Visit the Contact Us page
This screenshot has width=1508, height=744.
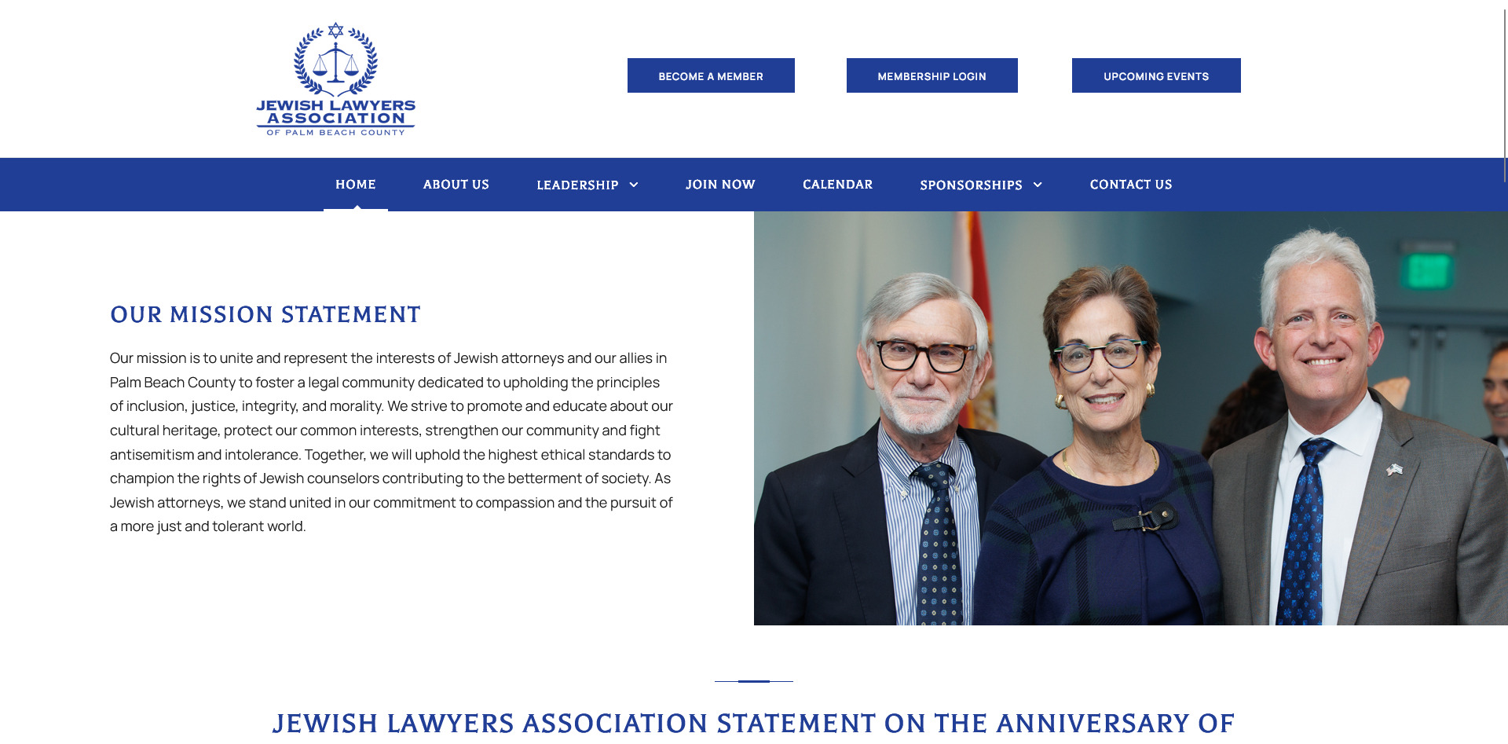1130,185
